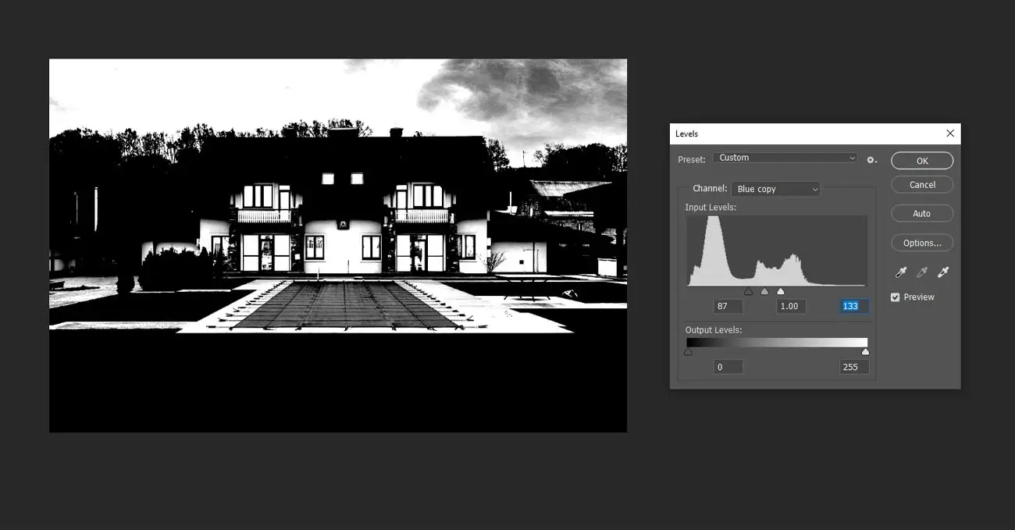The image size is (1015, 530).
Task: Expand the Channel dropdown showing Blue copy
Action: point(775,189)
